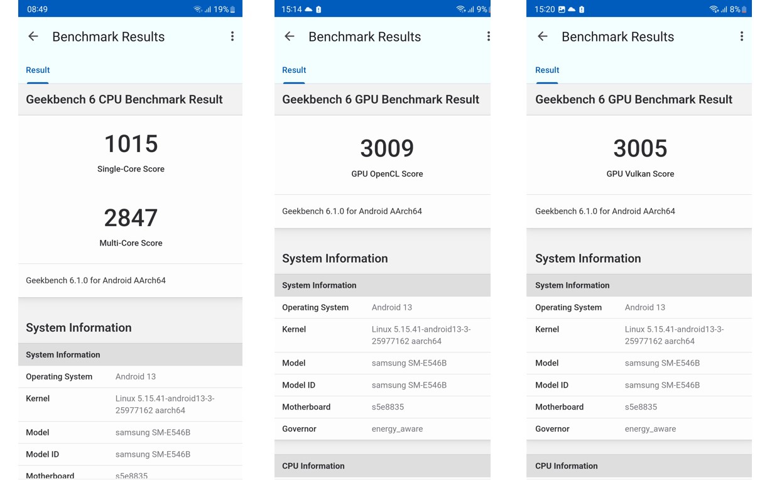Tap the Geekbench 6.1.0 version line on the OpenCL screen
Viewport: 772px width, 480px height.
point(352,211)
